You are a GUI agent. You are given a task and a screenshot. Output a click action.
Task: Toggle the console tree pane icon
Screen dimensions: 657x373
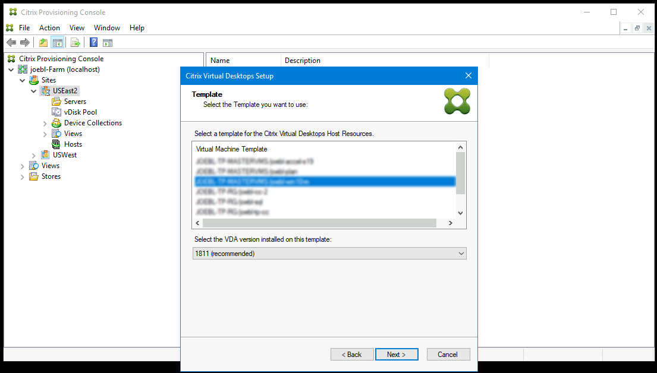pos(57,42)
